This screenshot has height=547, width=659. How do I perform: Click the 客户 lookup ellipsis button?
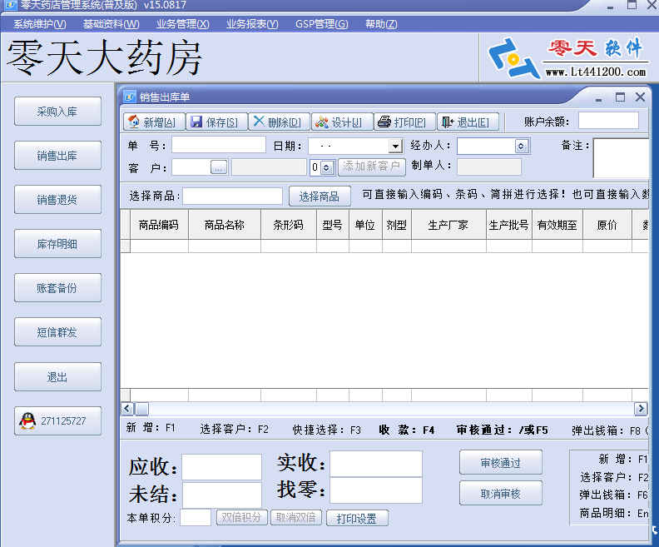(x=219, y=167)
